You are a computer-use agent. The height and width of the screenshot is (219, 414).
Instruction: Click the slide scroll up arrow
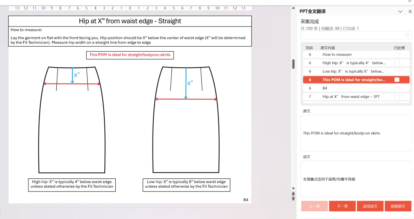(x=293, y=8)
